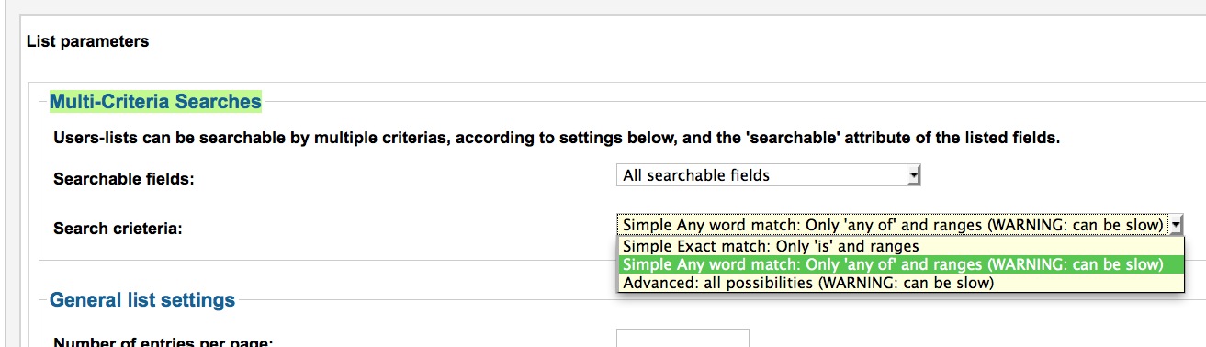Focus Number of entries per page field
This screenshot has width=1206, height=347.
pyautogui.click(x=682, y=338)
